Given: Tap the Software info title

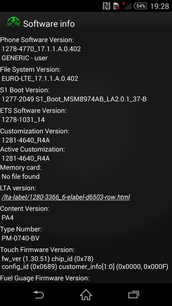Looking at the screenshot, I should tap(49, 24).
